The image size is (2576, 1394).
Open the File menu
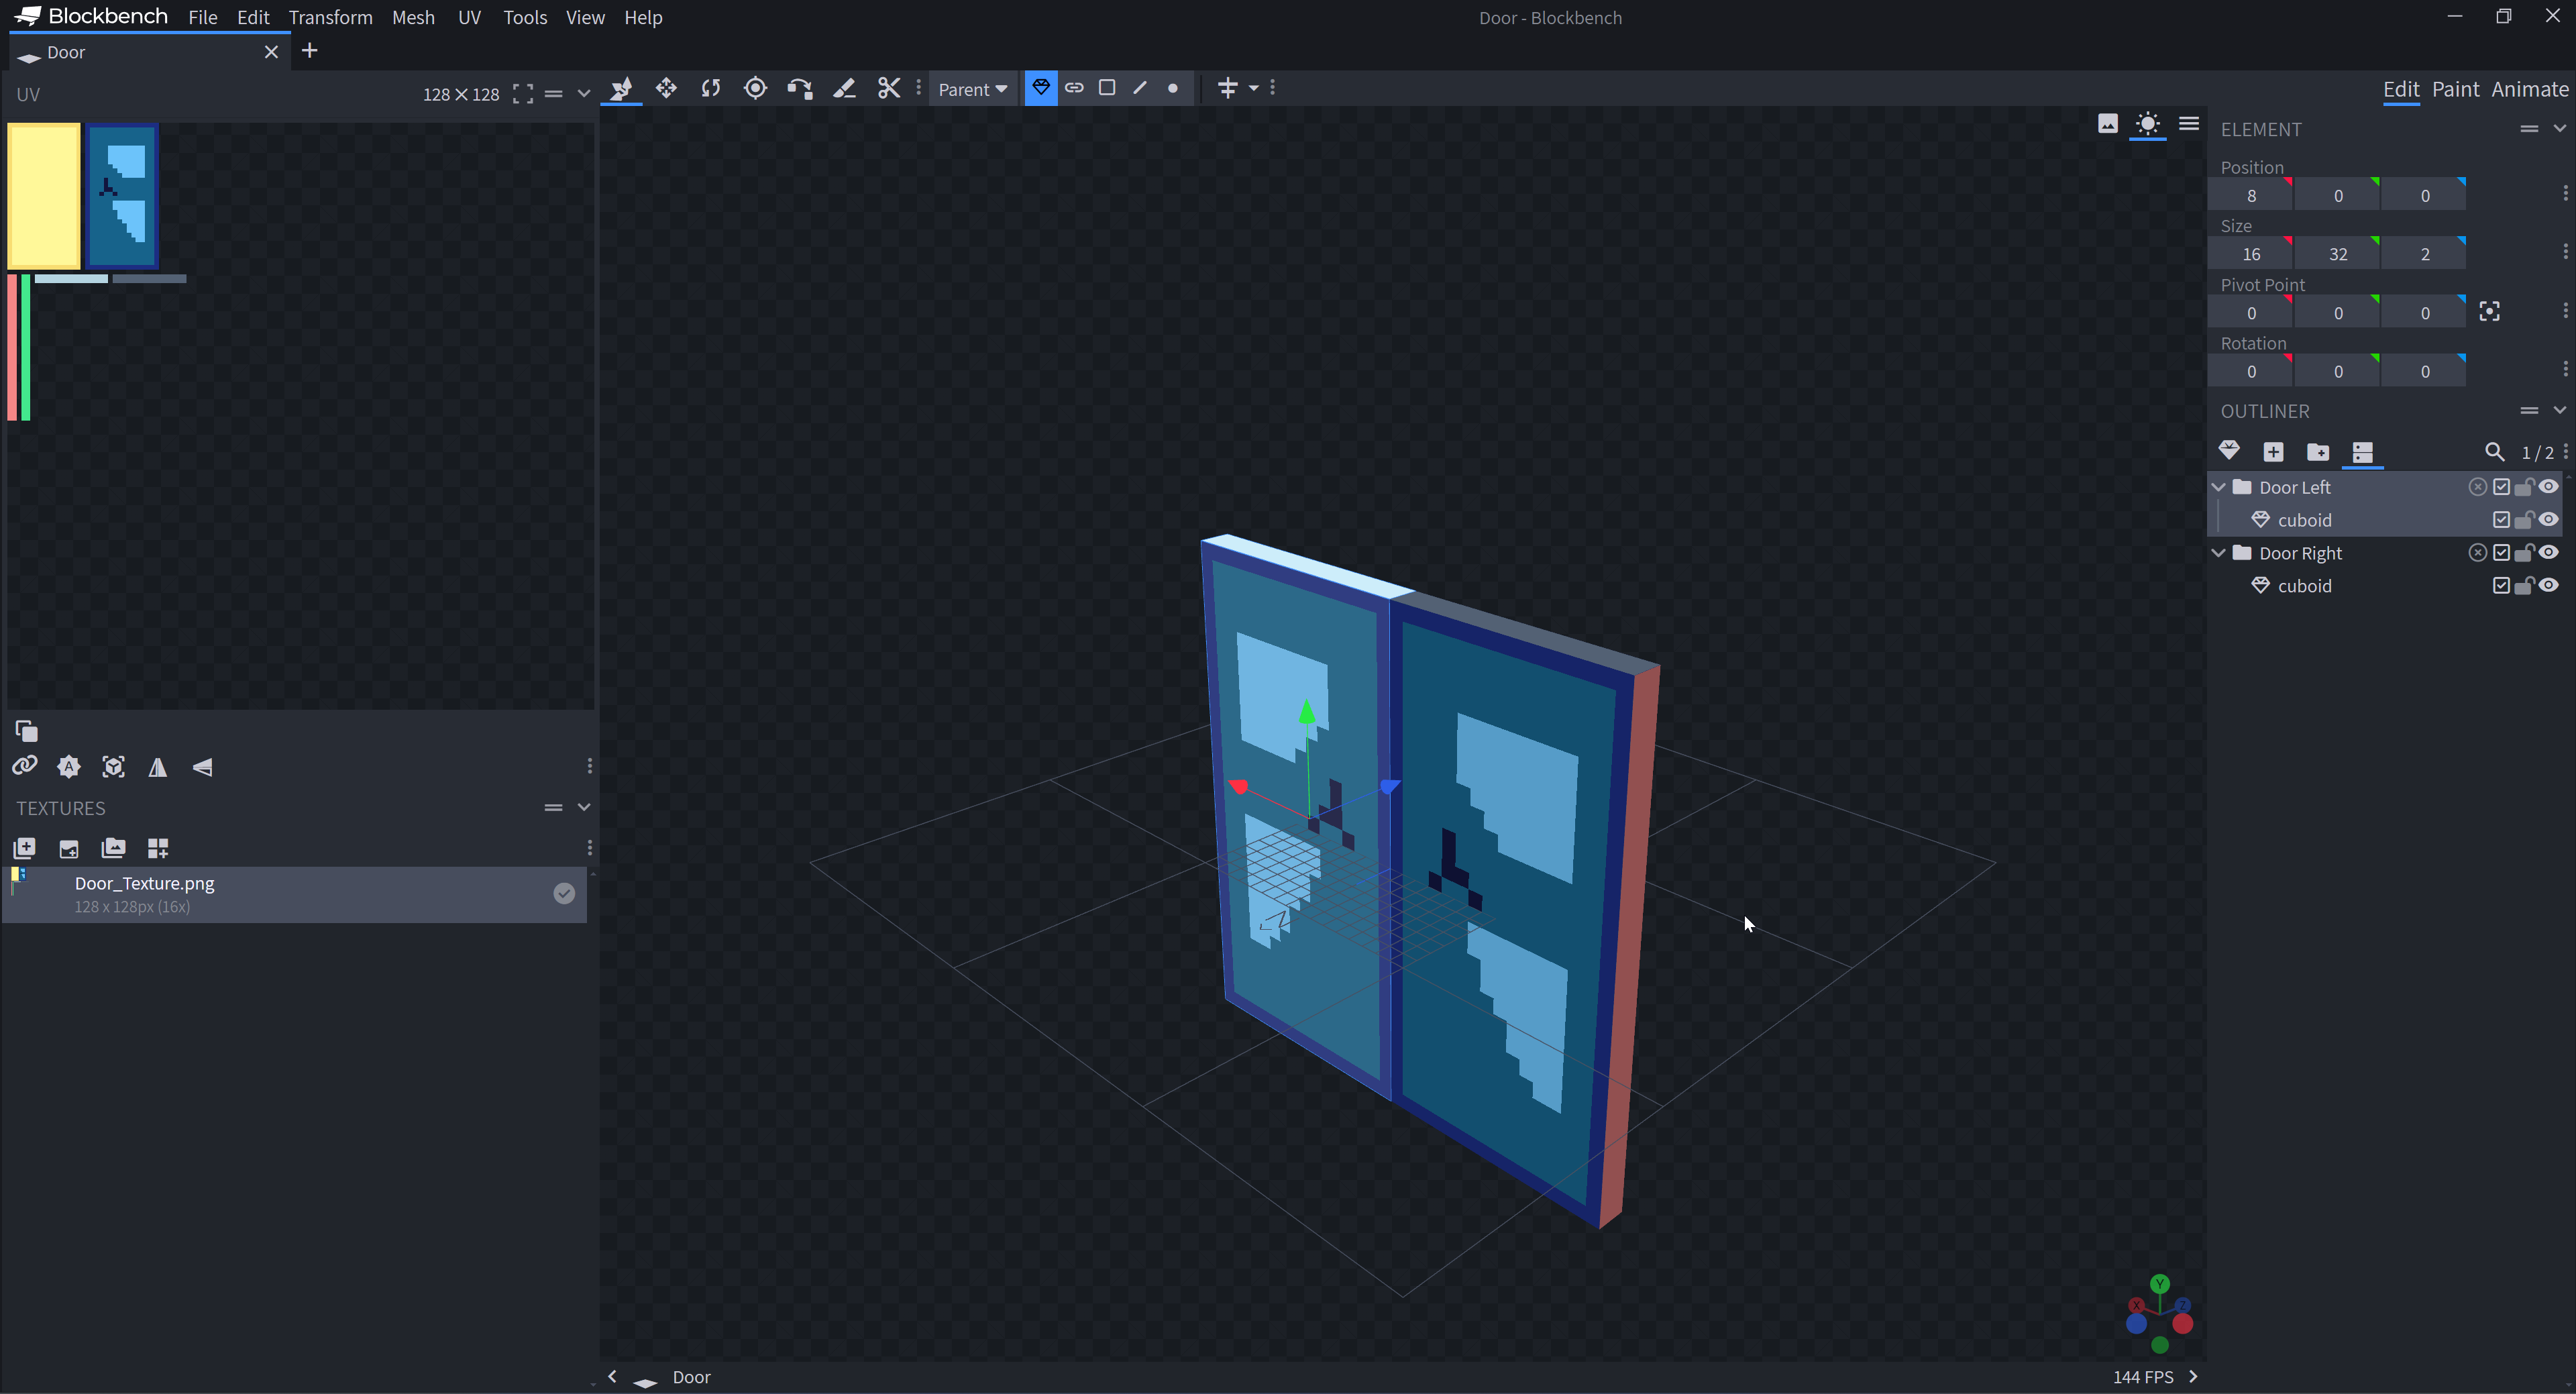[x=203, y=17]
